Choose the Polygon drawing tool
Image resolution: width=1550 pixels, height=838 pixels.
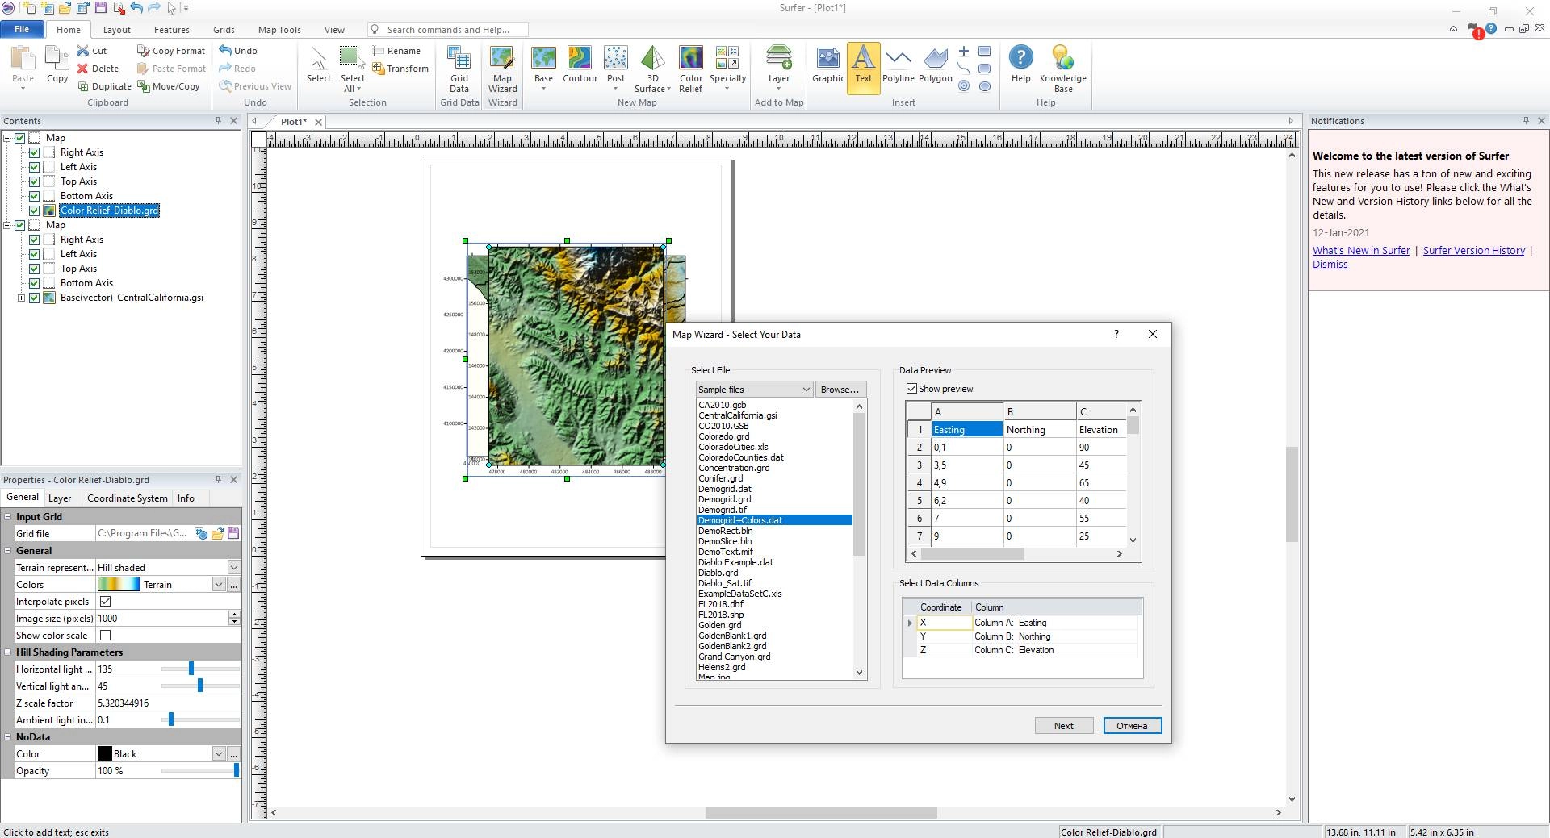tap(936, 65)
